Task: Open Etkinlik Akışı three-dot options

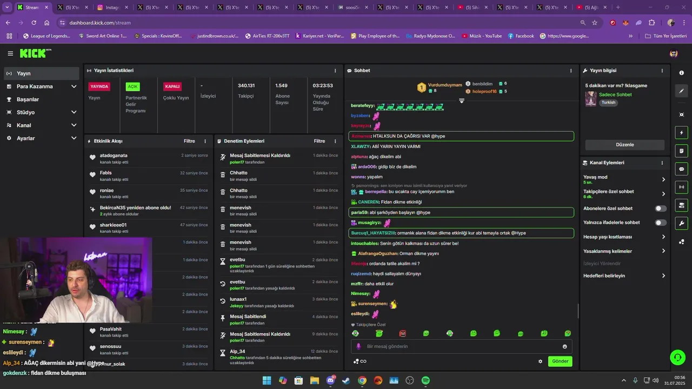Action: (205, 141)
